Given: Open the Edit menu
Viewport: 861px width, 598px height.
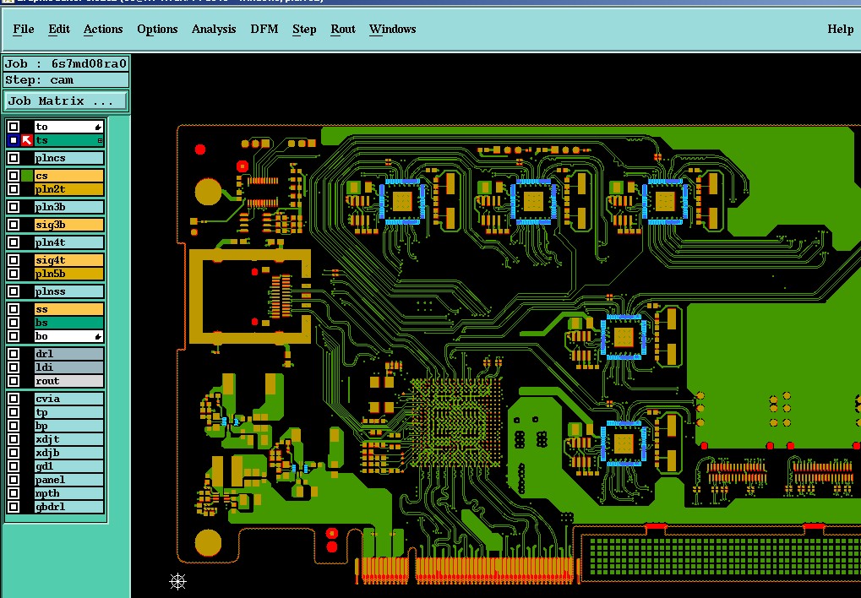Looking at the screenshot, I should [59, 29].
